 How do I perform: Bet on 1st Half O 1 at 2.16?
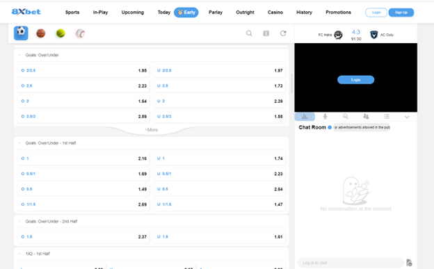point(83,158)
